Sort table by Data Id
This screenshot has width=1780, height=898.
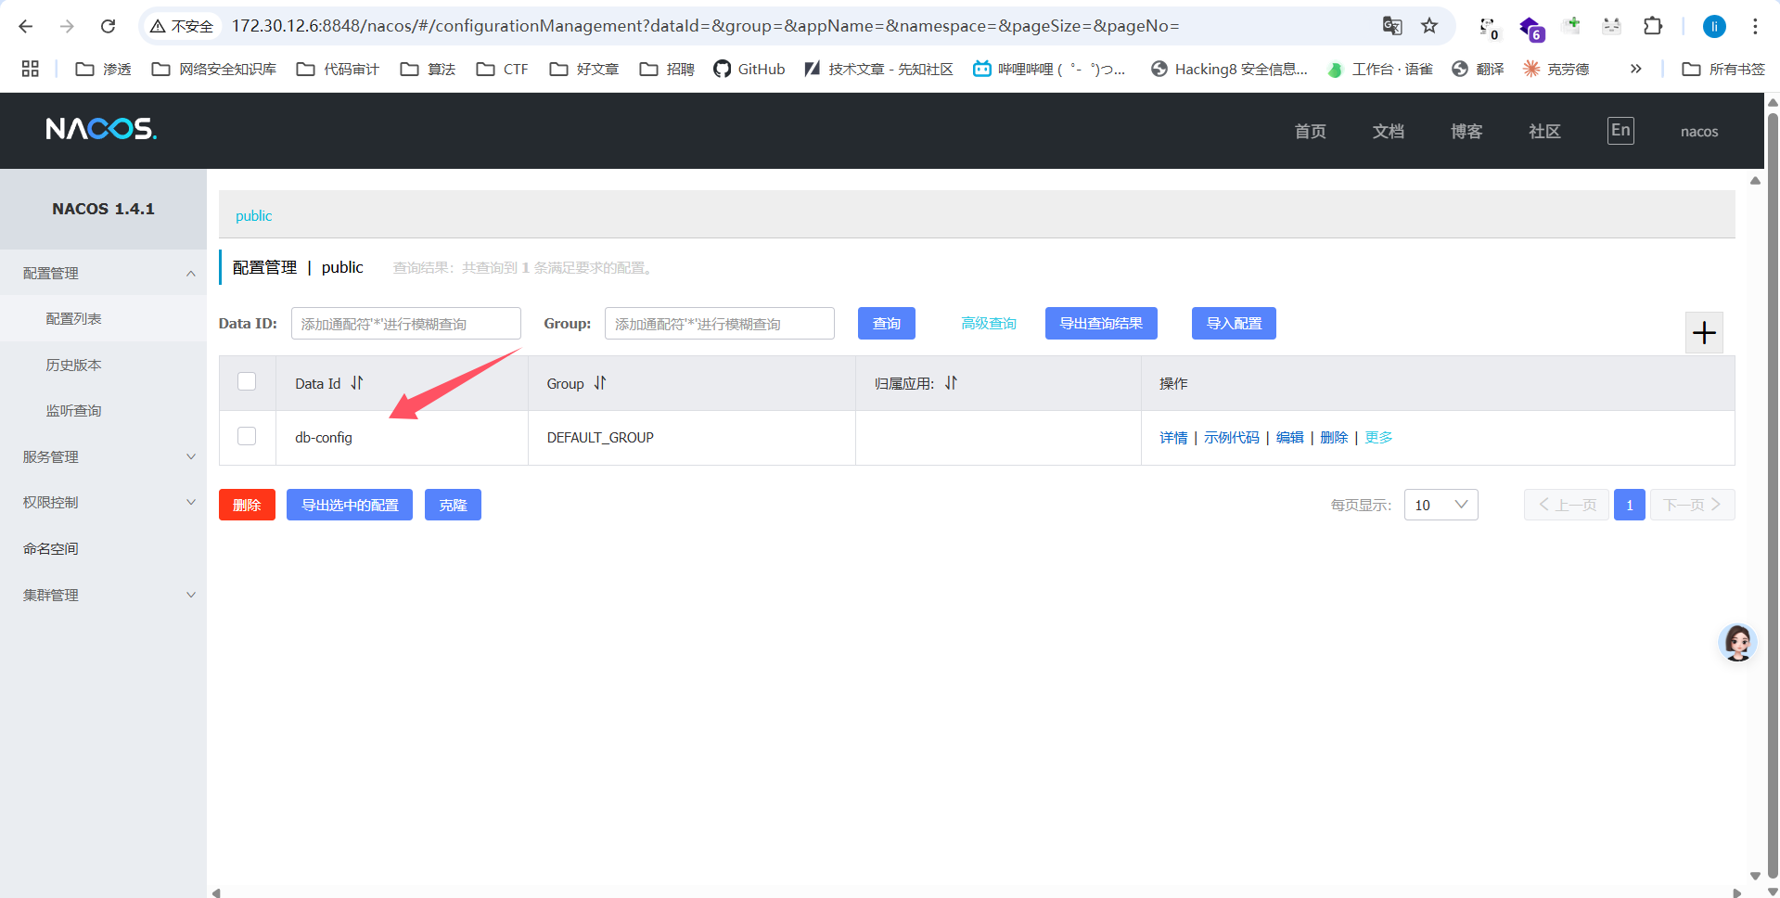click(357, 383)
